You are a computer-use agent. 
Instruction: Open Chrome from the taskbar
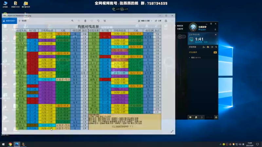coord(10,144)
